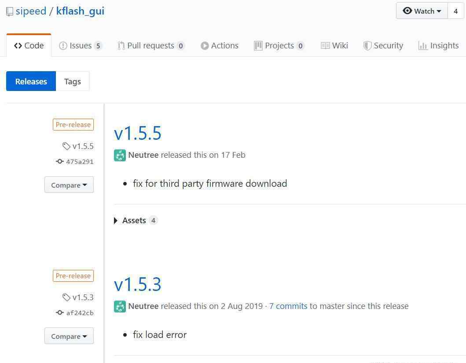Click Neutree's avatar in the v1.5.5 release
The width and height of the screenshot is (466, 363).
120,155
